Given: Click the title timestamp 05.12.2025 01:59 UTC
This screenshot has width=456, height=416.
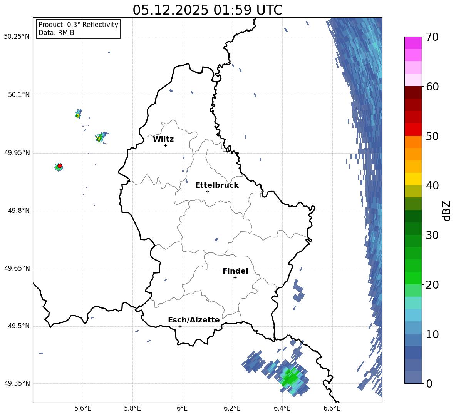Looking at the screenshot, I should point(207,10).
